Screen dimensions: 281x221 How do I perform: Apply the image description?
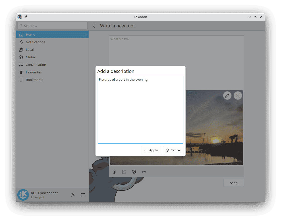pos(151,150)
